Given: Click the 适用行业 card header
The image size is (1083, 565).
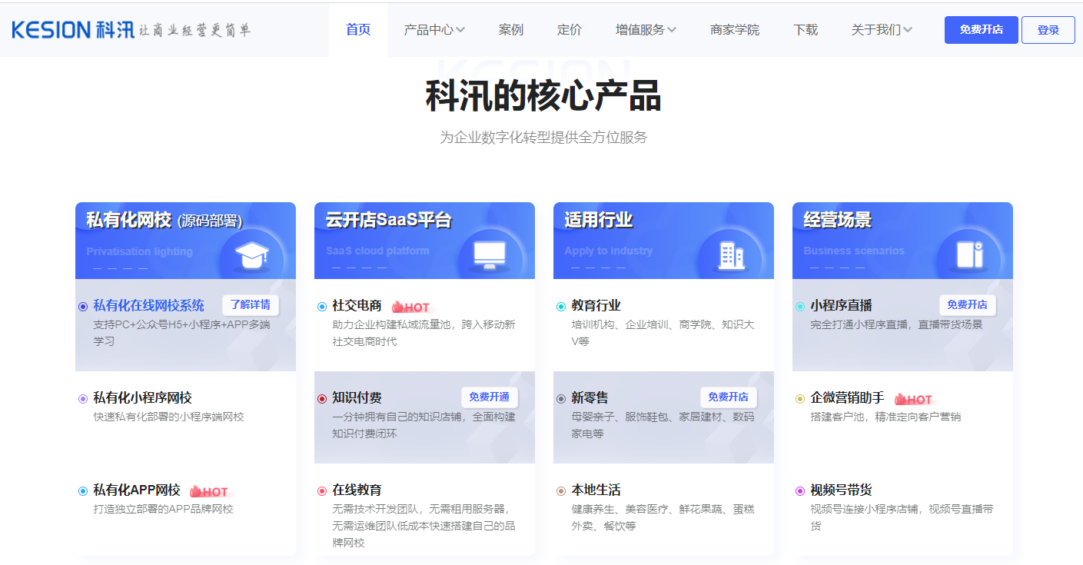Looking at the screenshot, I should pyautogui.click(x=663, y=241).
